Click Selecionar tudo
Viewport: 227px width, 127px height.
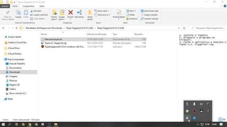pos(150,11)
